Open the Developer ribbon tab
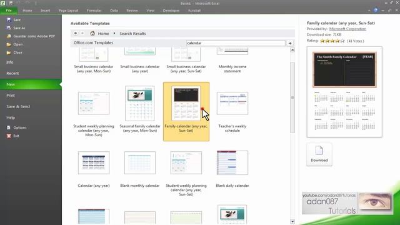This screenshot has height=225, width=400. 171,11
